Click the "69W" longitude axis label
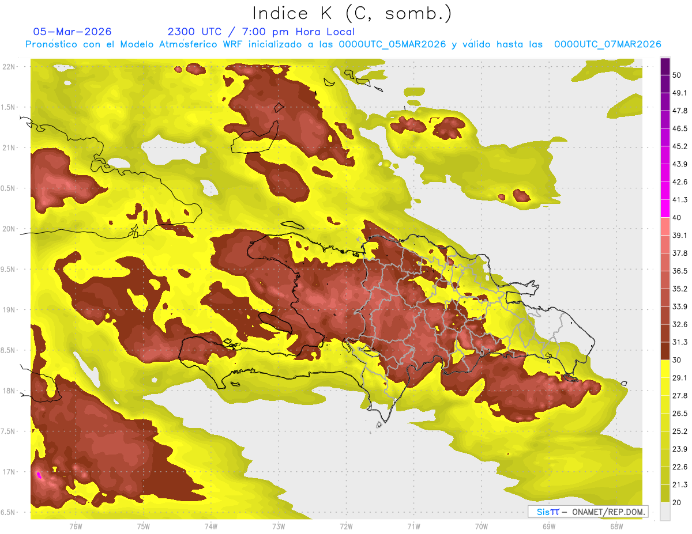The width and height of the screenshot is (692, 534). (549, 527)
